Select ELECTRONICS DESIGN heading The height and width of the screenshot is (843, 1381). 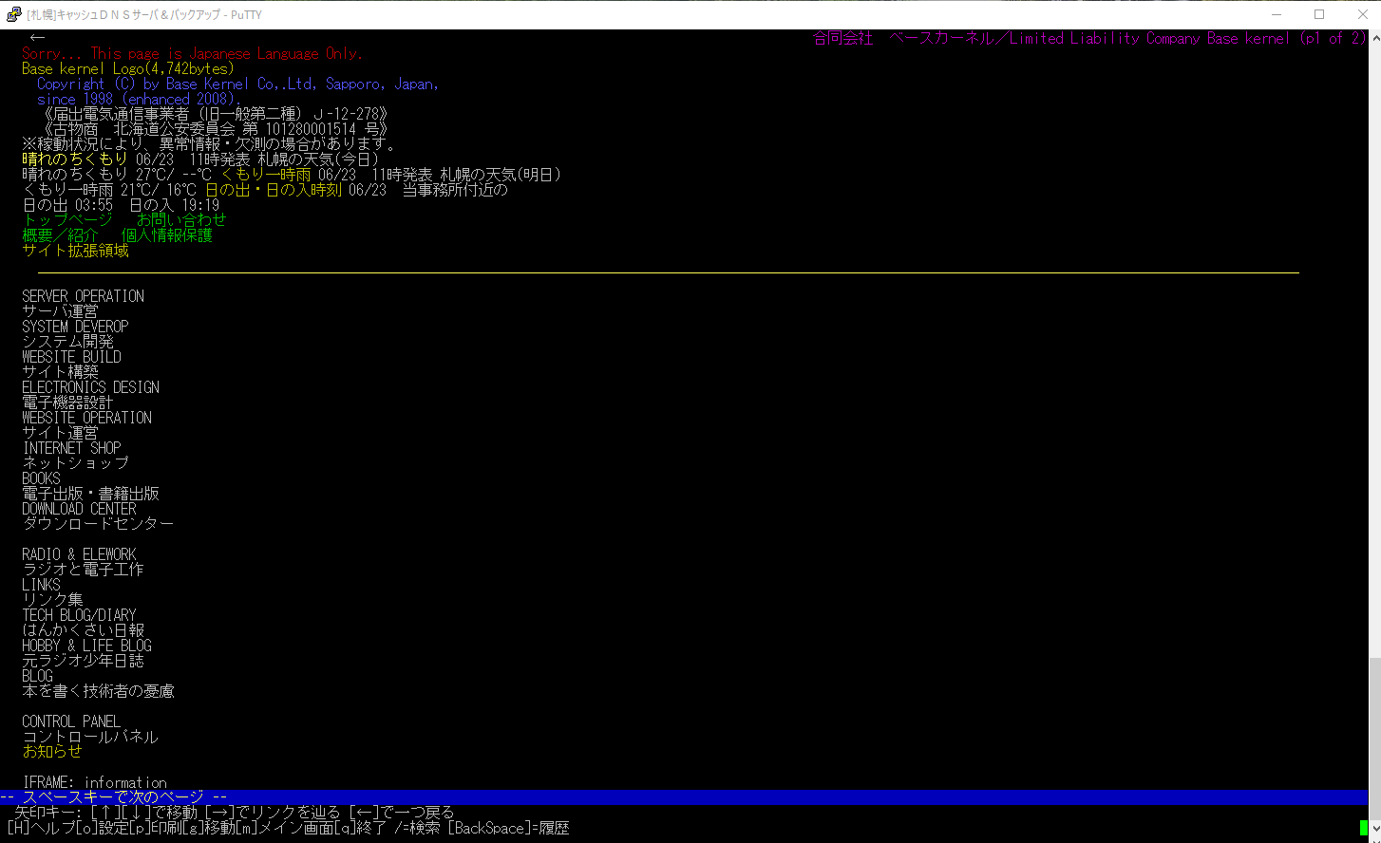click(91, 387)
